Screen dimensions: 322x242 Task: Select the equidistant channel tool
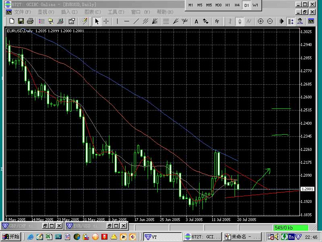tap(145, 21)
